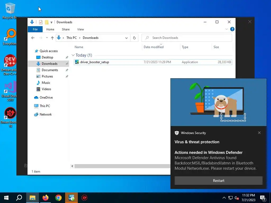Launch Google Chrome from taskbar
This screenshot has height=203, width=271.
tap(58, 198)
